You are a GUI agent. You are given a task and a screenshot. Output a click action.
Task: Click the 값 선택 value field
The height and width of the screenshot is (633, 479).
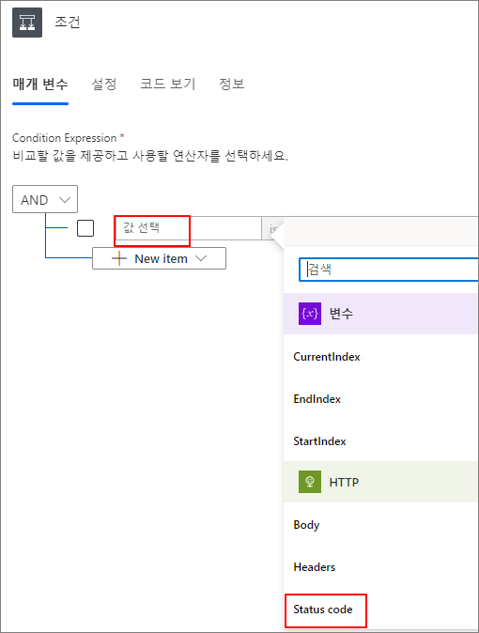click(x=188, y=228)
